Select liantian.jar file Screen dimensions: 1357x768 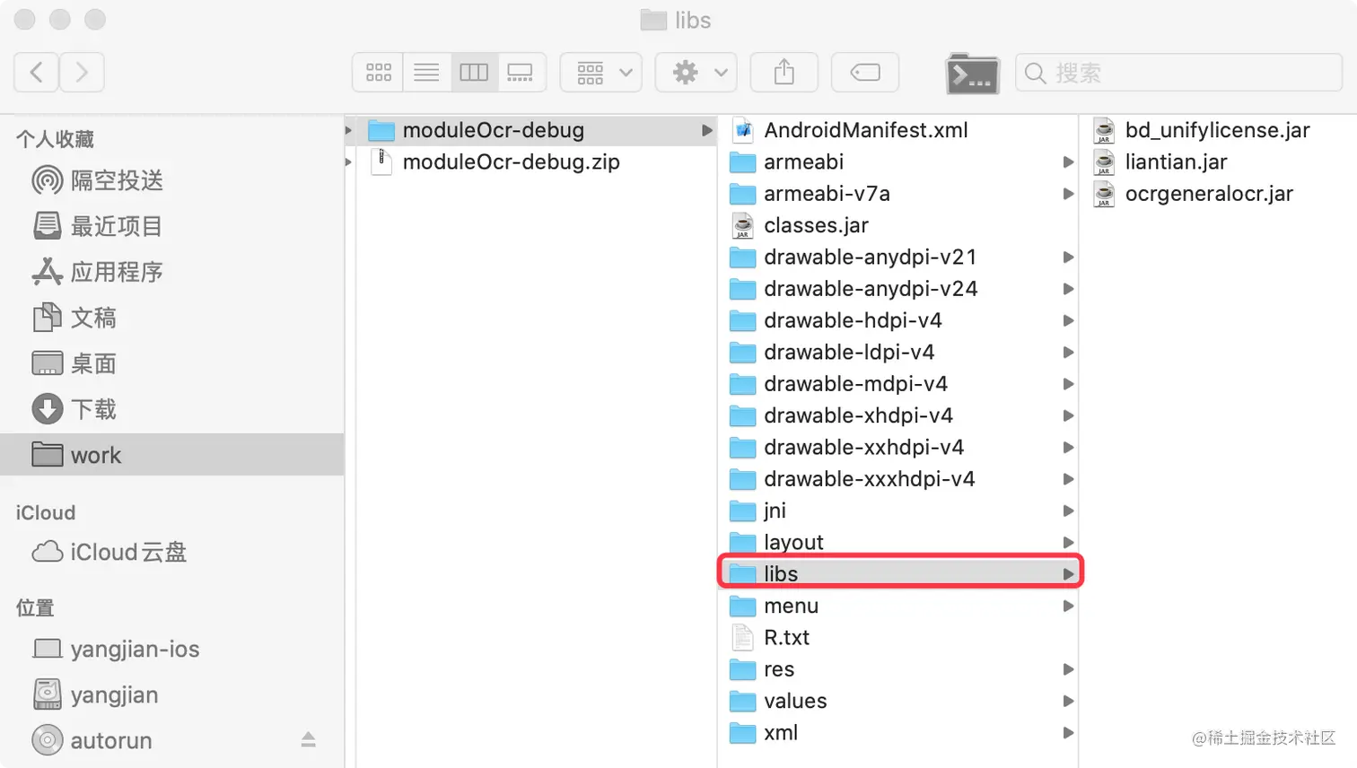[1218, 161]
